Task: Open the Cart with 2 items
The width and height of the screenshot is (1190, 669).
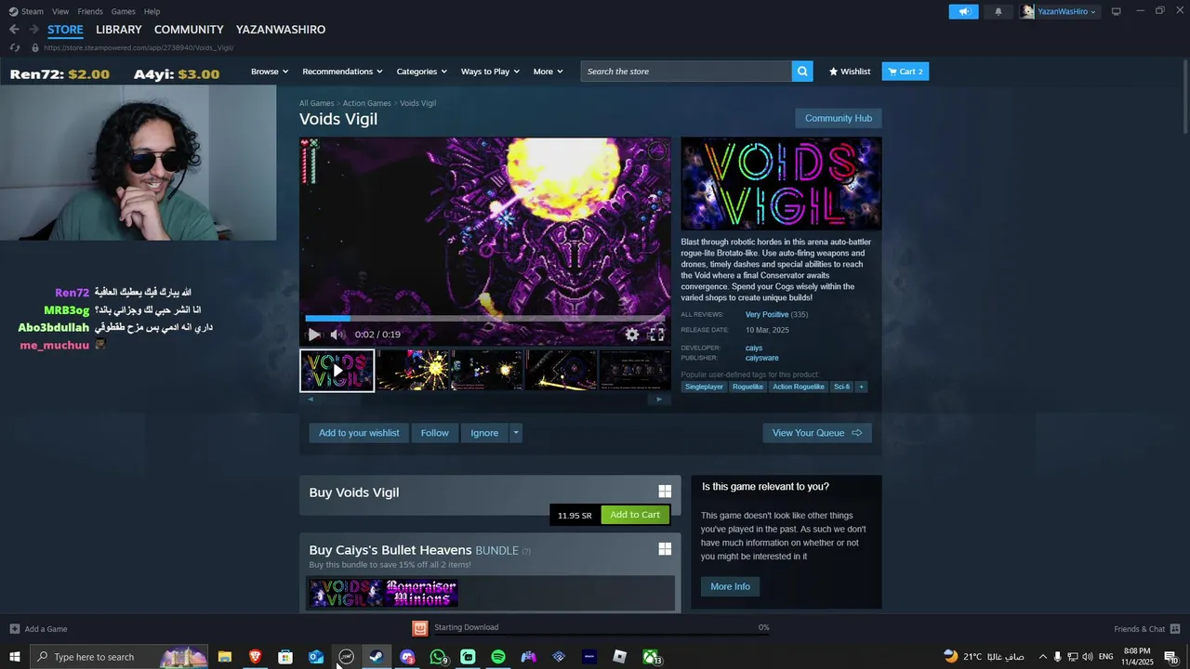Action: click(906, 72)
